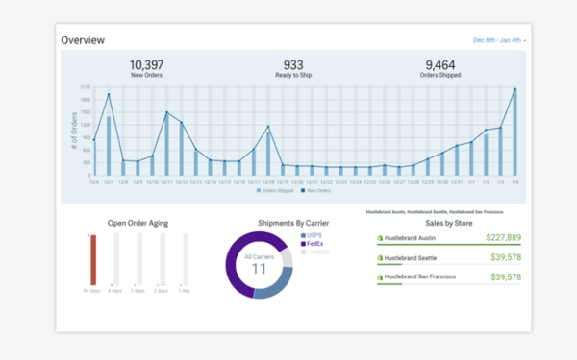Select the 3 days aging bar
Viewport: 577px width, 360px height.
point(139,259)
